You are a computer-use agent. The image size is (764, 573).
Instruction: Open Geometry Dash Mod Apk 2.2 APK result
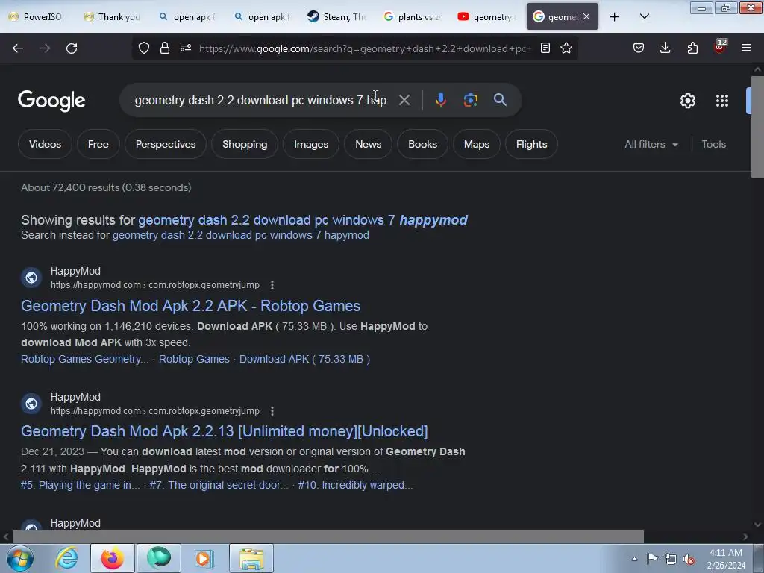(x=190, y=305)
